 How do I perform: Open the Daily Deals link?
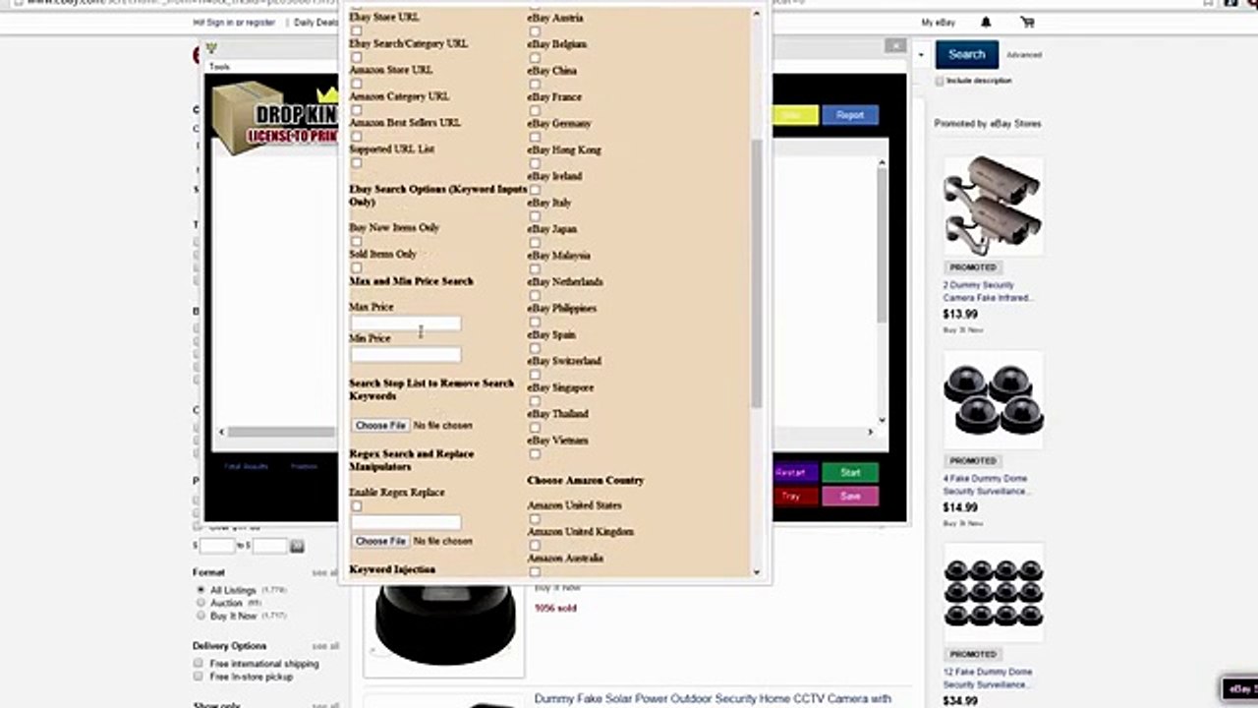pos(315,23)
